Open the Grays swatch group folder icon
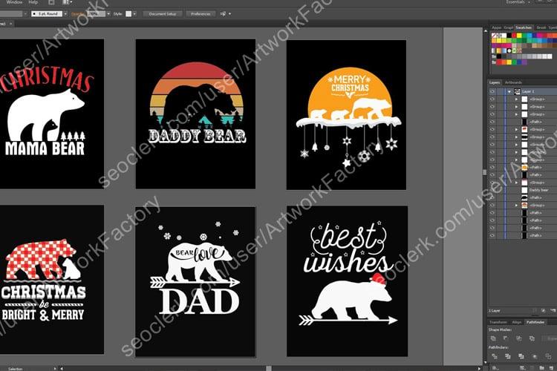This screenshot has width=557, height=371. click(494, 56)
